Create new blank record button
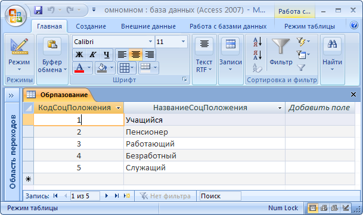363x215 pixels. tap(127, 196)
